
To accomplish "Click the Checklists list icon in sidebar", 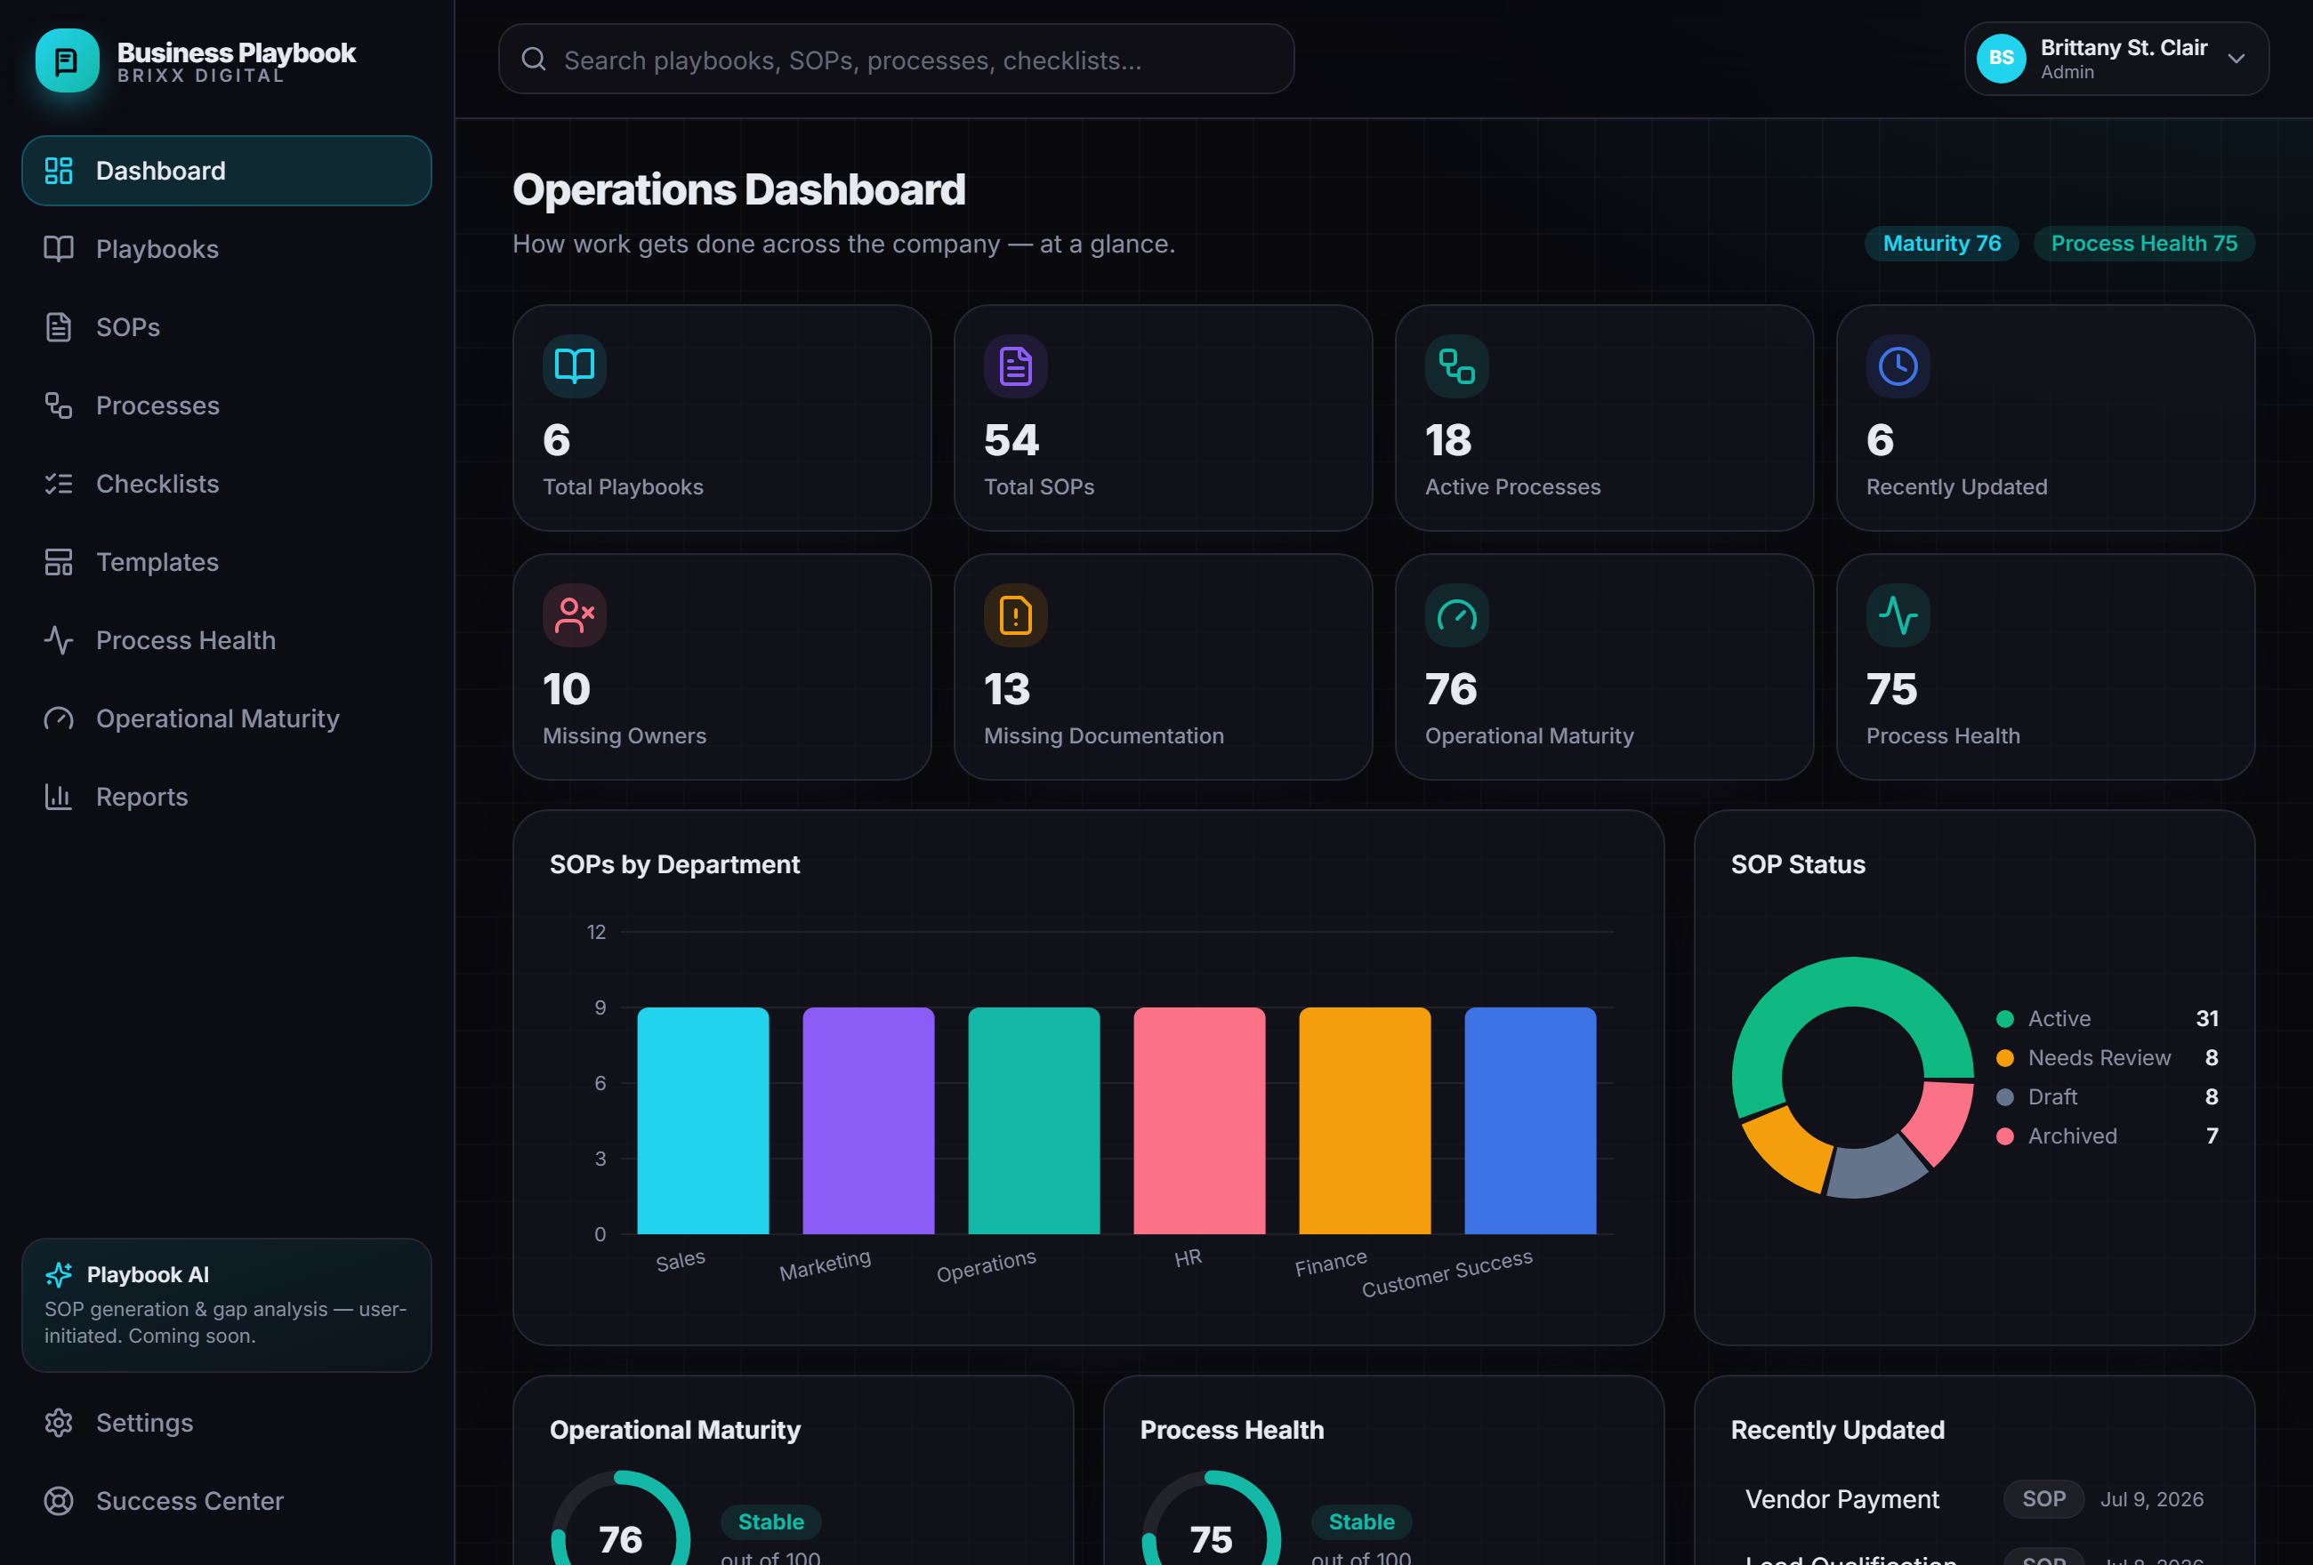I will point(59,484).
